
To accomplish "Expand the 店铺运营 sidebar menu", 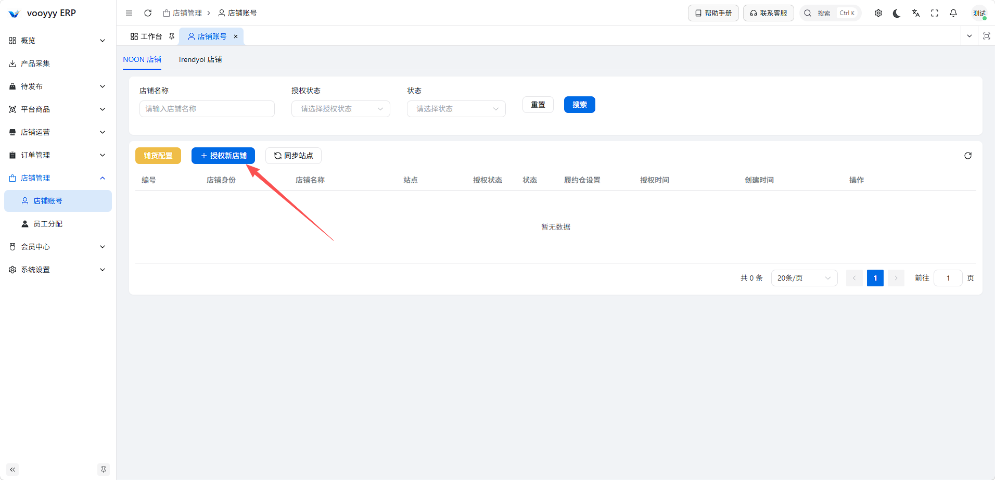I will [x=58, y=132].
